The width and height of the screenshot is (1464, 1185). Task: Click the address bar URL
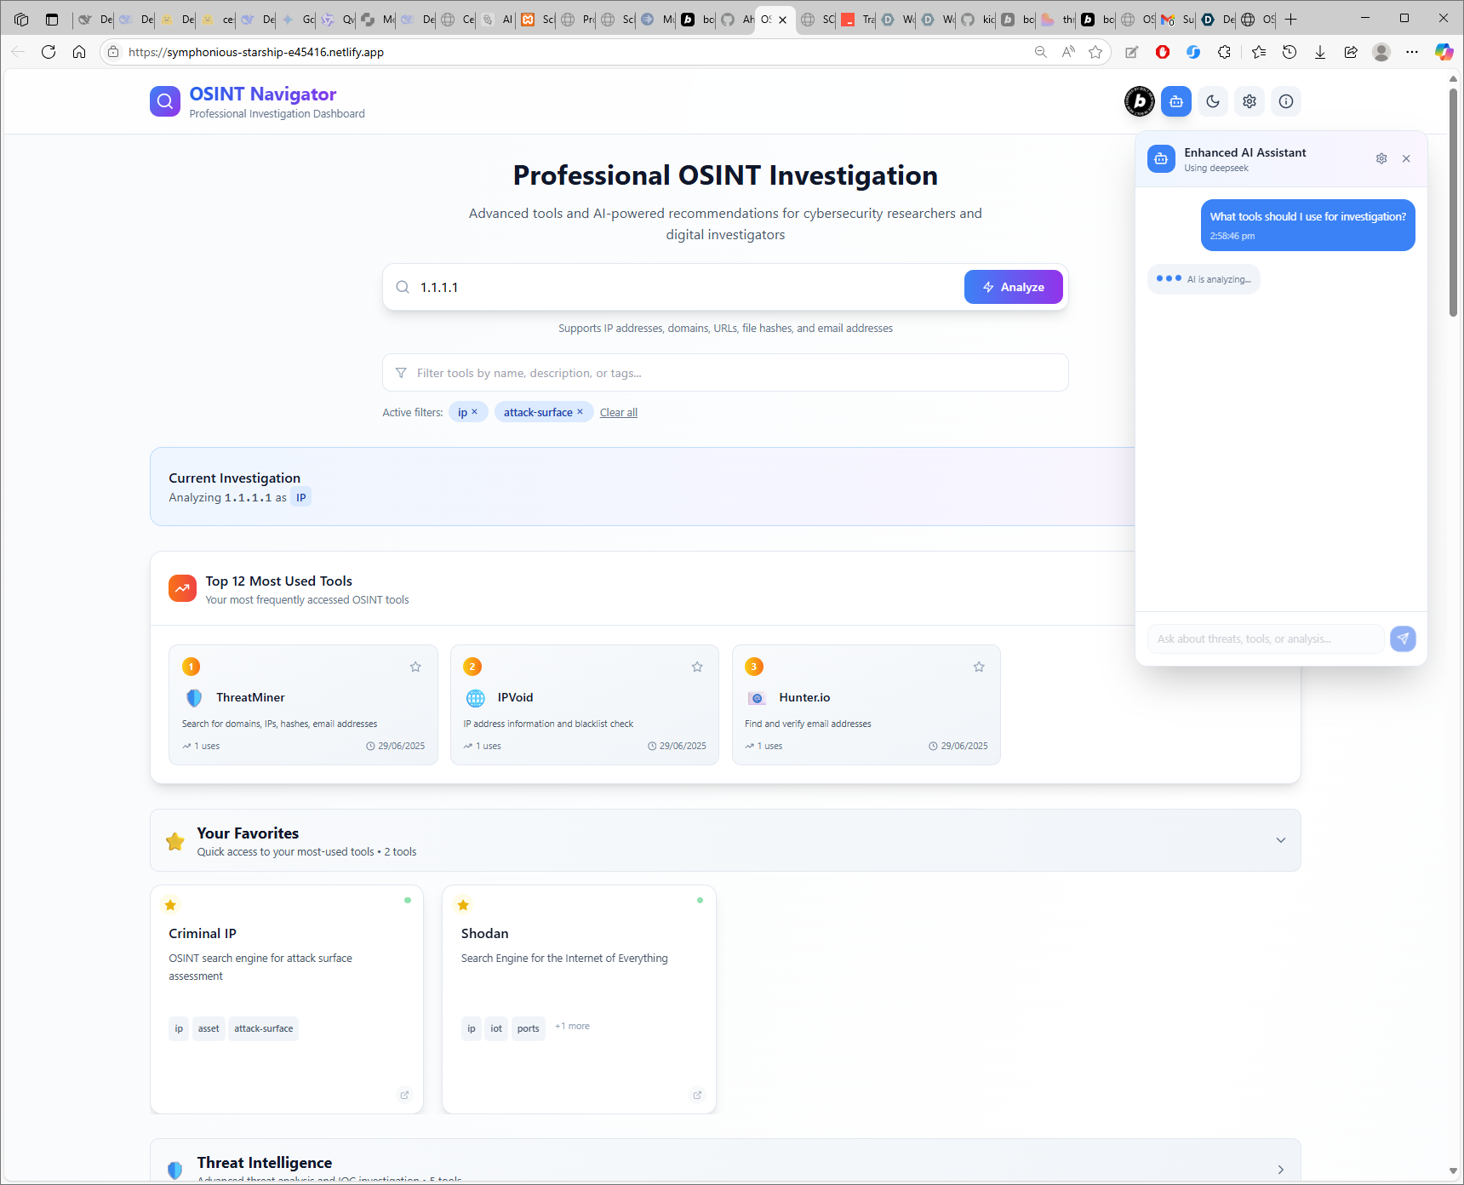tap(255, 52)
